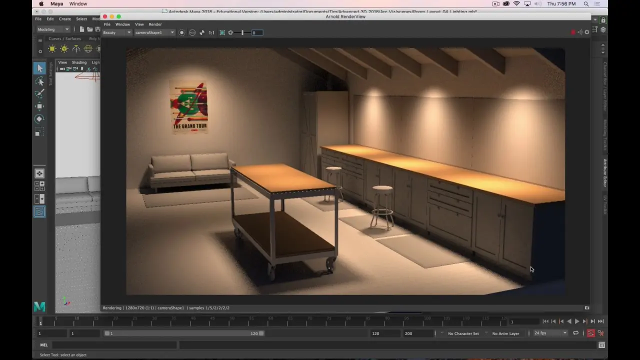Activate the Lasso Select tool
This screenshot has width=640, height=360.
(x=39, y=81)
